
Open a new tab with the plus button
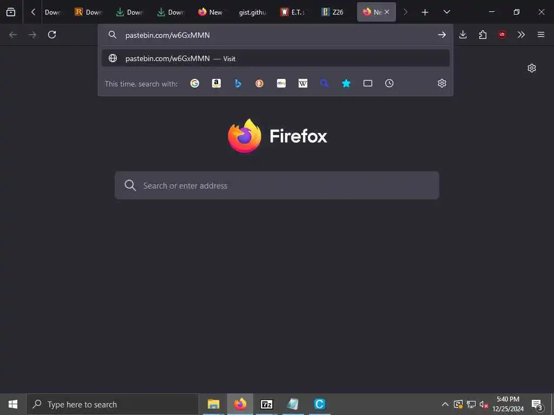[425, 12]
